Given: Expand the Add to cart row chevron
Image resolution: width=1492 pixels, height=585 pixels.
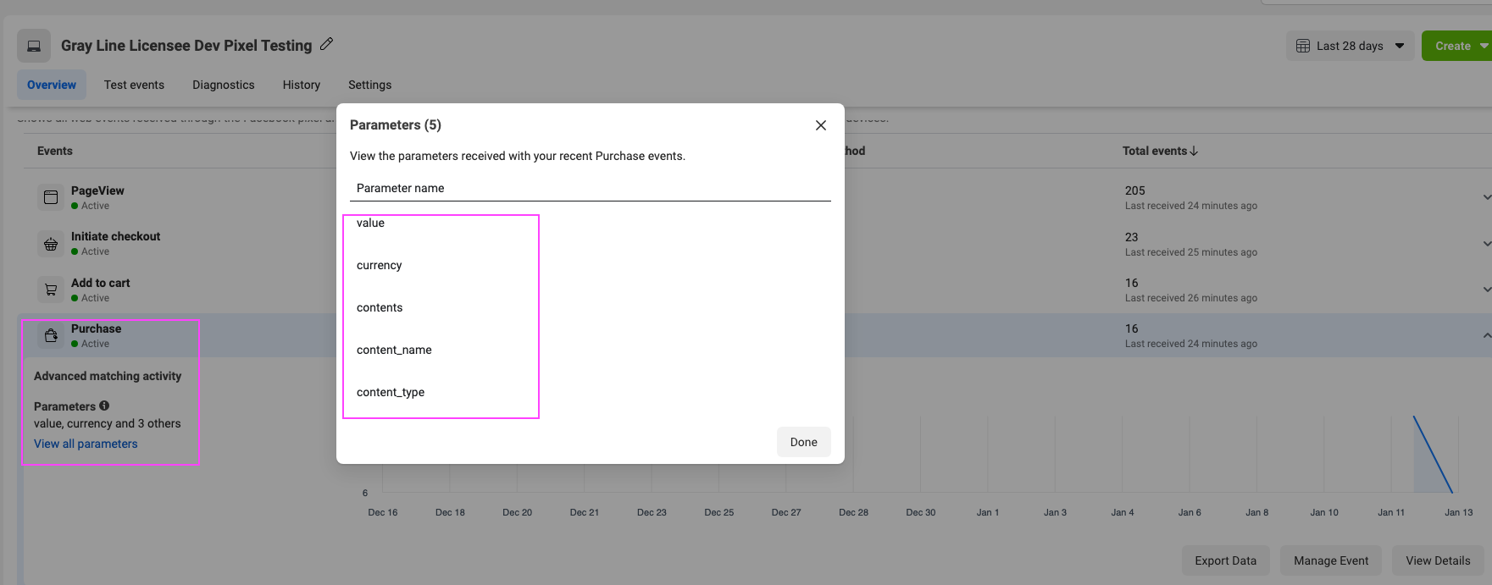Looking at the screenshot, I should (x=1486, y=290).
